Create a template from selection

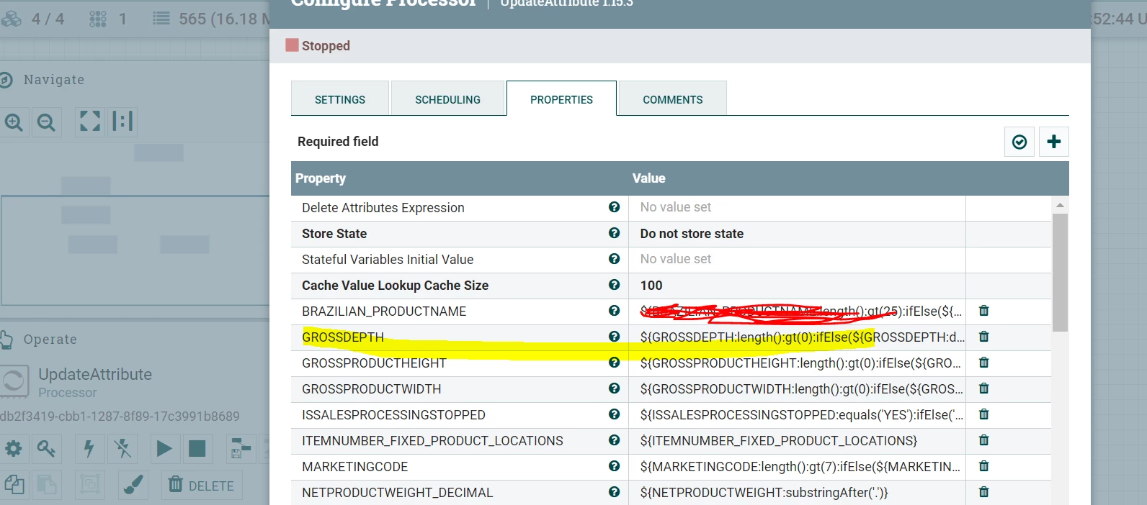point(241,449)
